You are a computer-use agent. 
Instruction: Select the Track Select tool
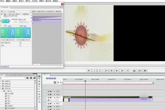[x=39, y=79]
